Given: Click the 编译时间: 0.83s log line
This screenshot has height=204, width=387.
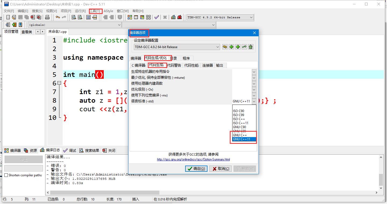Looking at the screenshot, I should pos(65,183).
